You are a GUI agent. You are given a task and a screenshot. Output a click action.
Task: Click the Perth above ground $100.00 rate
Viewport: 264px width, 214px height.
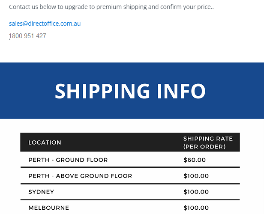coord(196,176)
